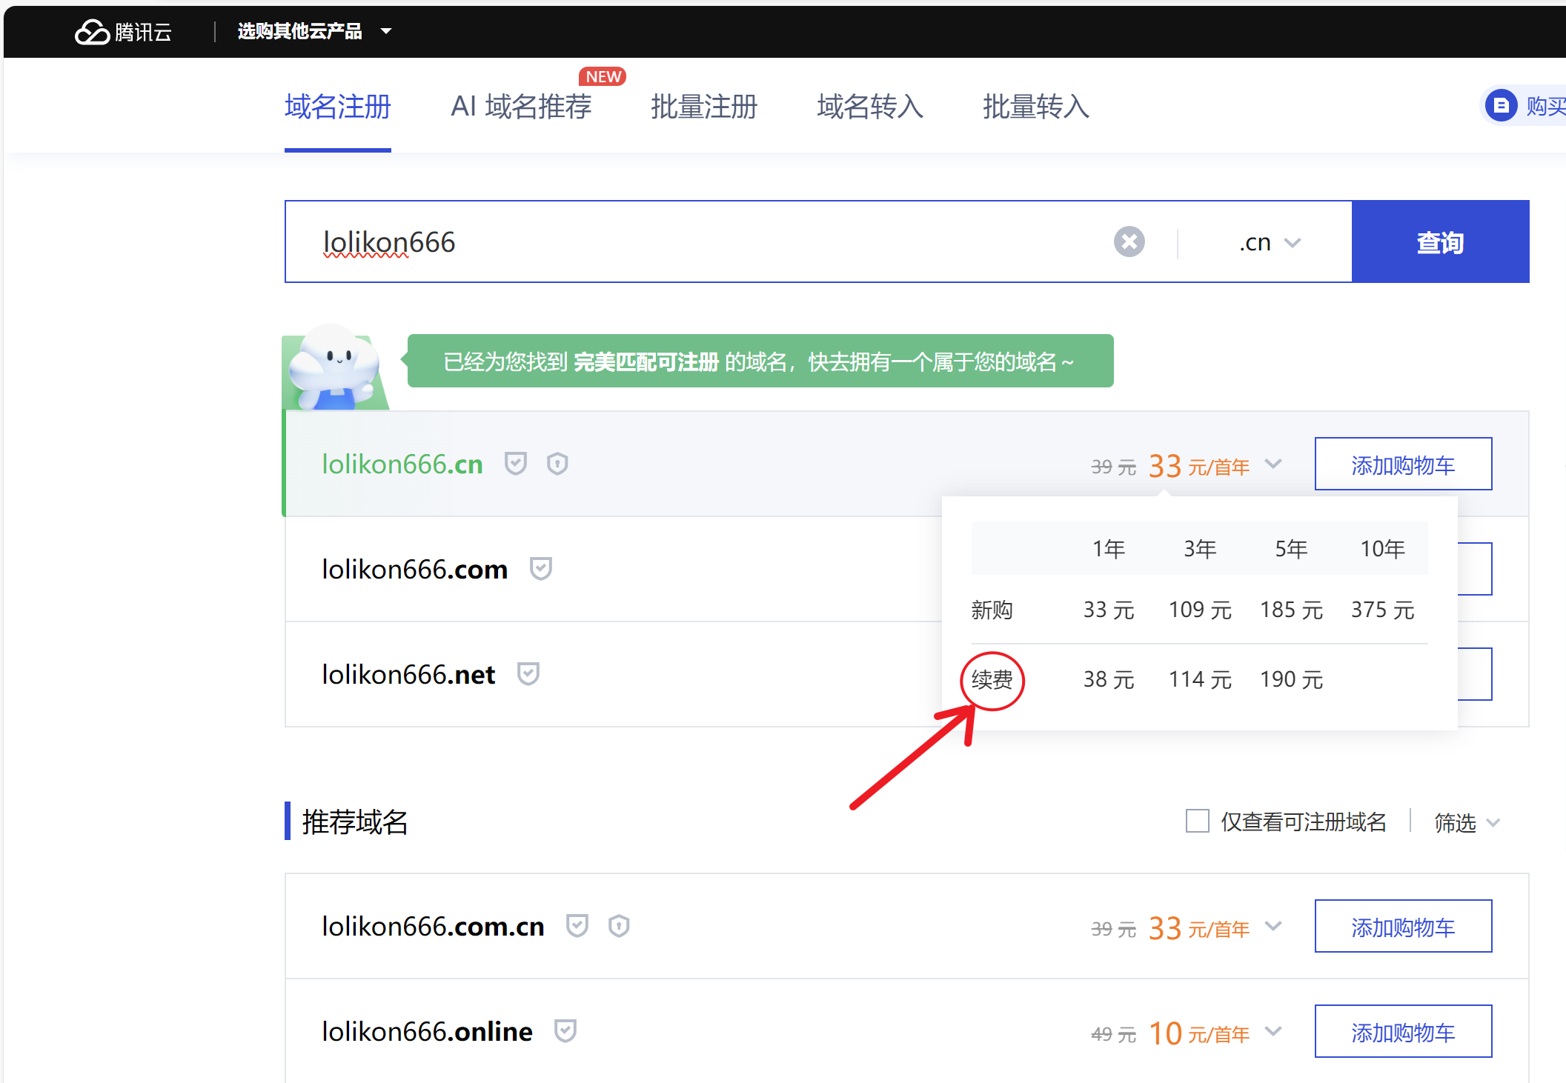The height and width of the screenshot is (1083, 1566).
Task: Click shield icon next to lolikon666.online
Action: coord(565,1031)
